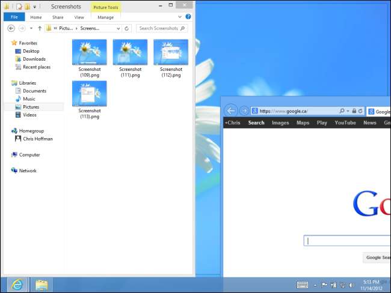Click the address bar folder icon
The width and height of the screenshot is (391, 293).
(49, 28)
